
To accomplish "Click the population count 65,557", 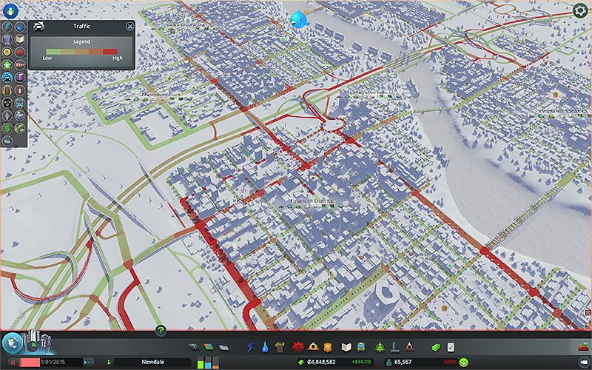I will 403,362.
